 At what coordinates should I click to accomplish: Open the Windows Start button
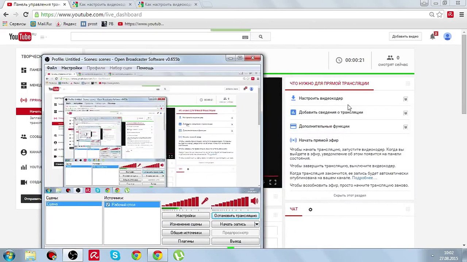coord(9,255)
